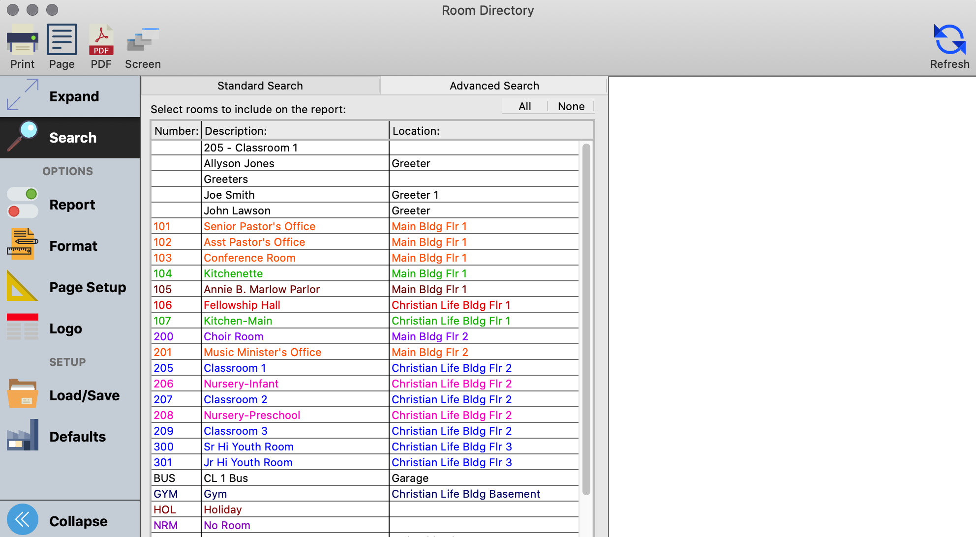Click the Screen output icon
The image size is (976, 537).
(x=143, y=47)
